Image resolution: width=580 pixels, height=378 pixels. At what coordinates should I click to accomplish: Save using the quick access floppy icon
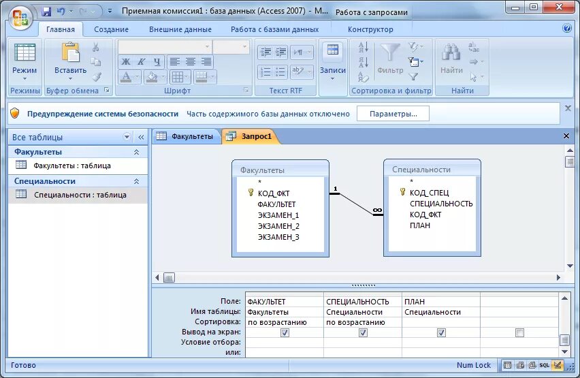(x=46, y=11)
